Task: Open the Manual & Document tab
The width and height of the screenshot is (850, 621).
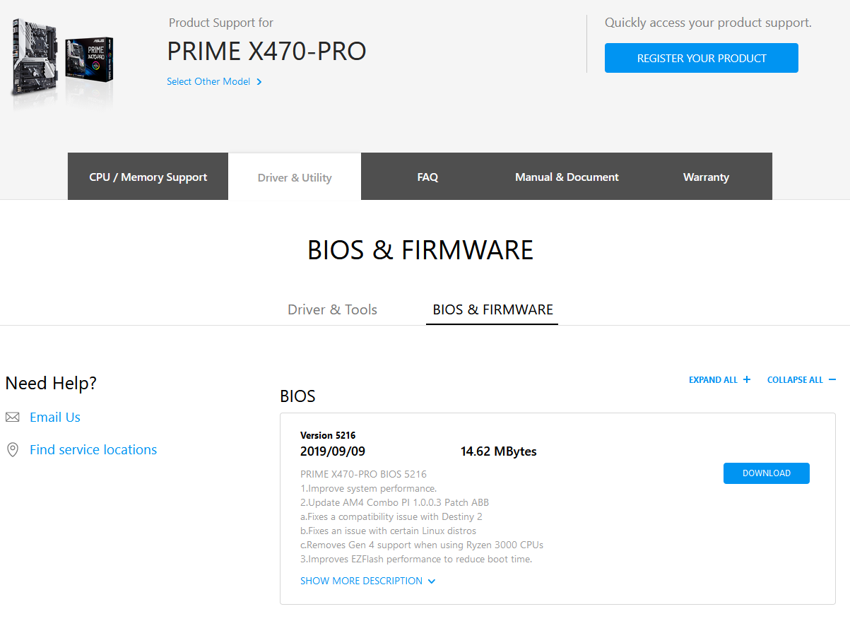Action: tap(567, 177)
